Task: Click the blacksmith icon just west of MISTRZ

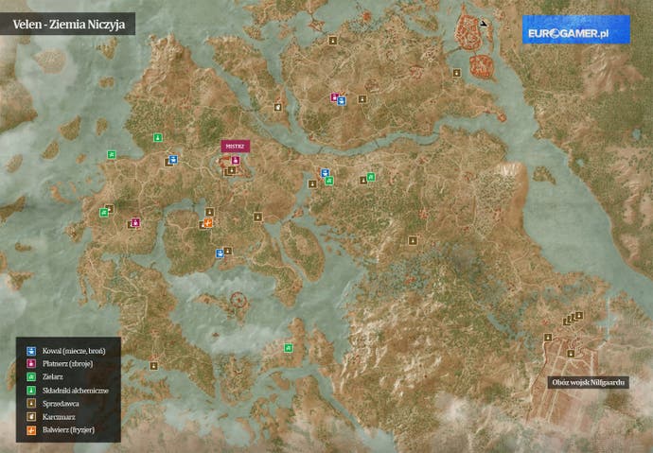Action: coord(174,159)
